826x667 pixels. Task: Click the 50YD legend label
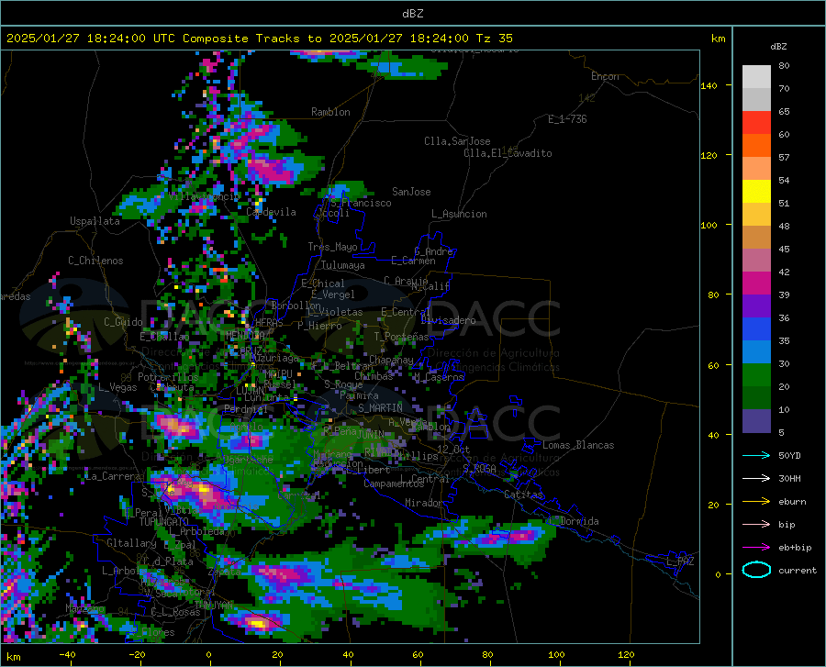[789, 455]
